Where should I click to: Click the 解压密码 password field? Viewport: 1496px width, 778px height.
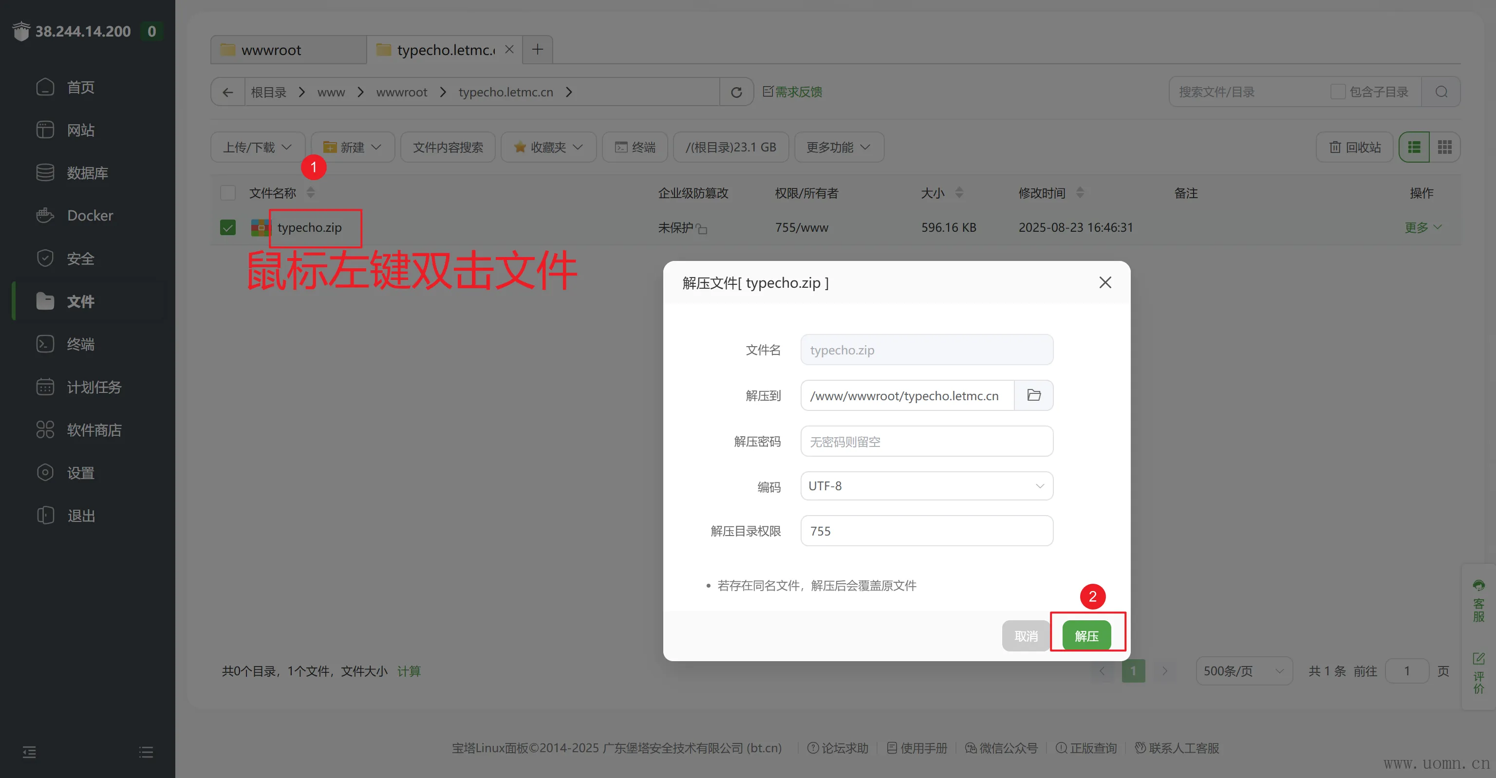926,441
